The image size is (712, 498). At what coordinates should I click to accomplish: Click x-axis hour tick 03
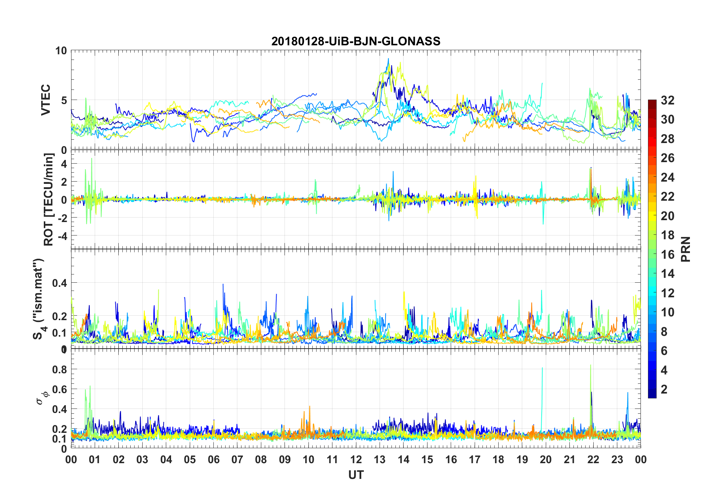click(x=142, y=459)
